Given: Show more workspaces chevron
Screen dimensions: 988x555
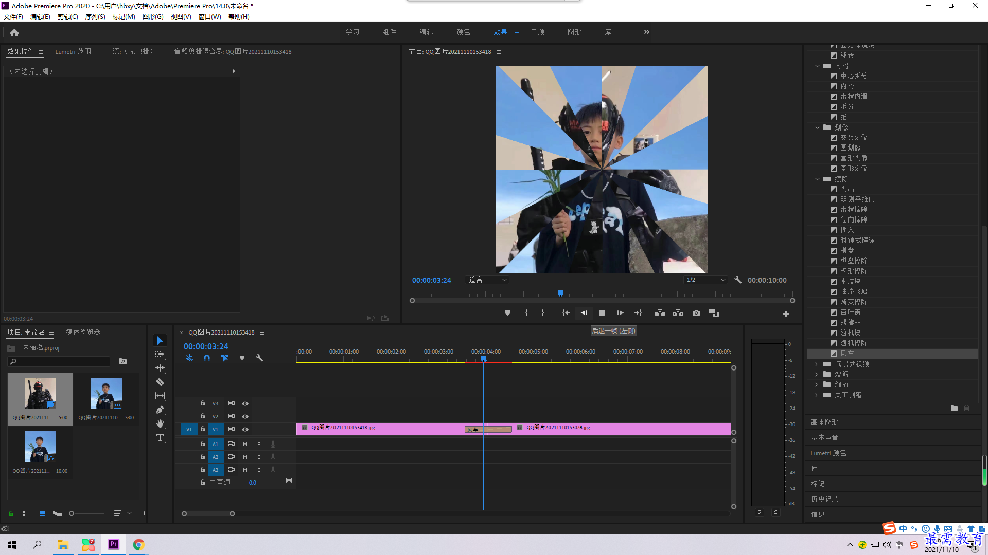Looking at the screenshot, I should (x=647, y=32).
